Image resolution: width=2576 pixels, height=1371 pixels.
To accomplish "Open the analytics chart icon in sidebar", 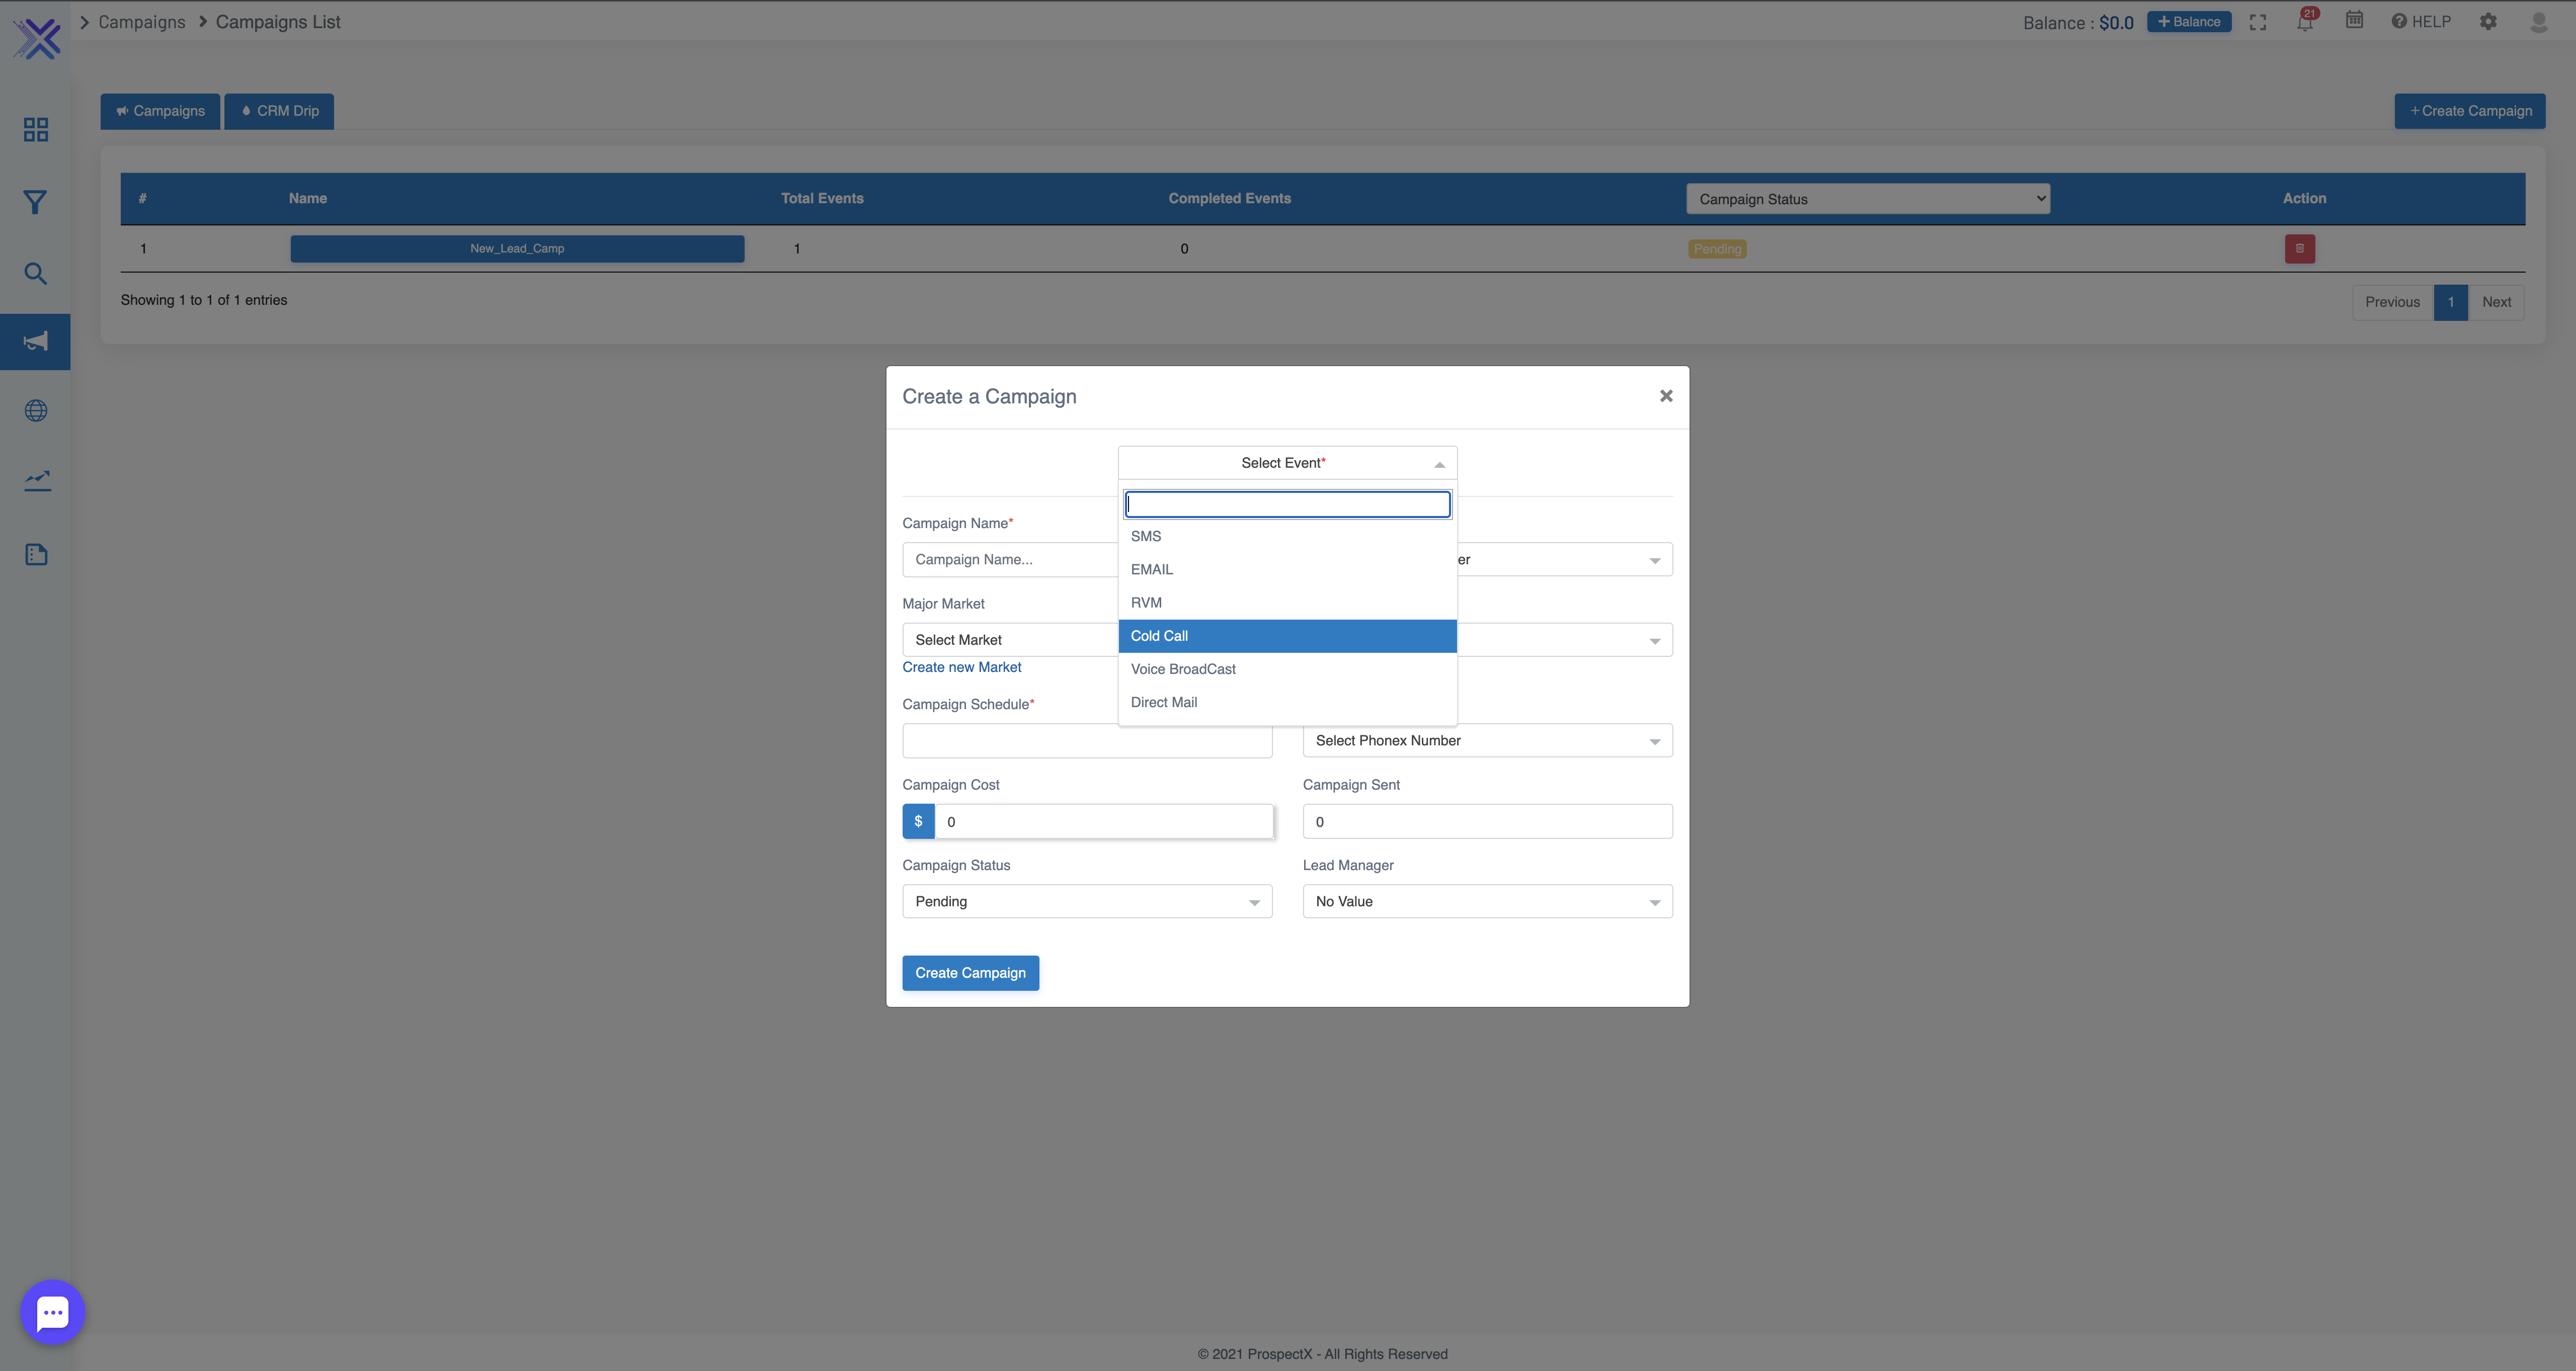I will click(x=37, y=482).
